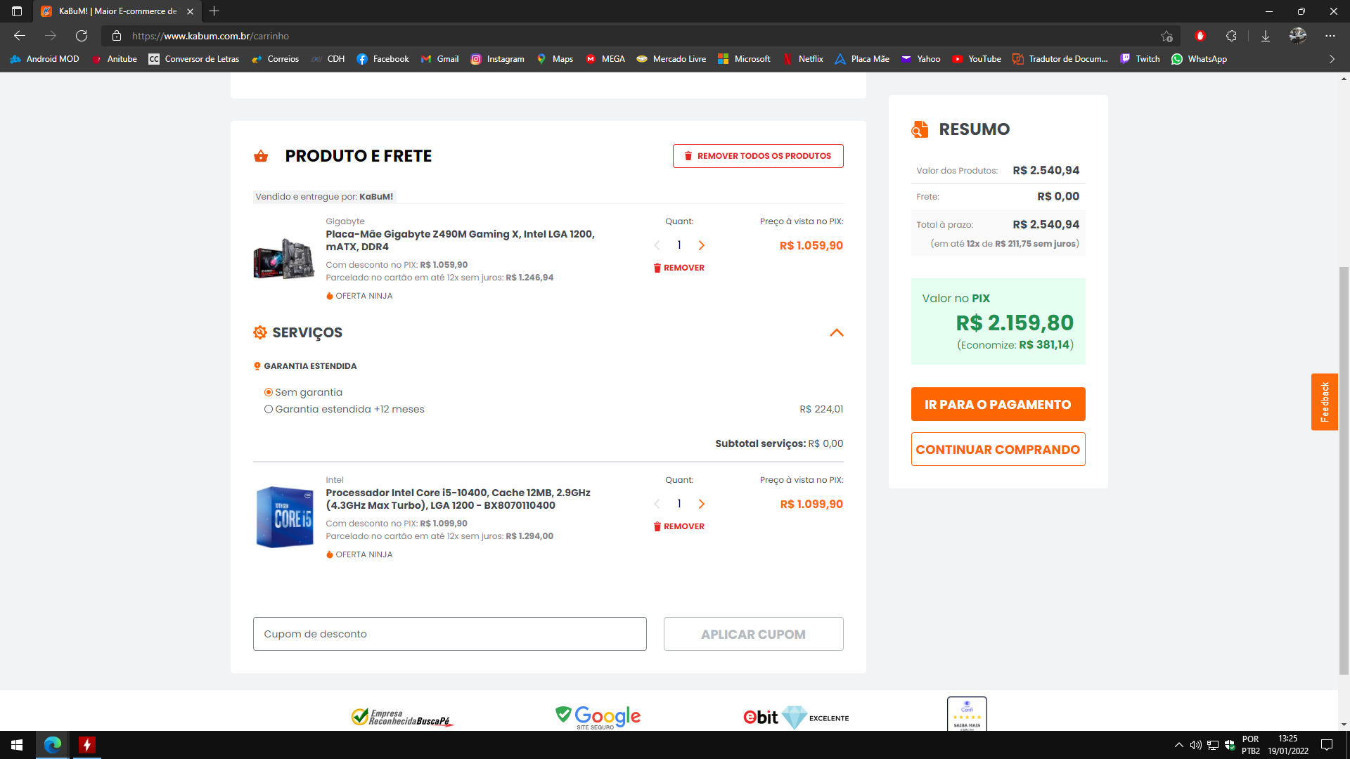Image resolution: width=1350 pixels, height=759 pixels.
Task: Open the Android MOD bookmark
Action: point(44,59)
